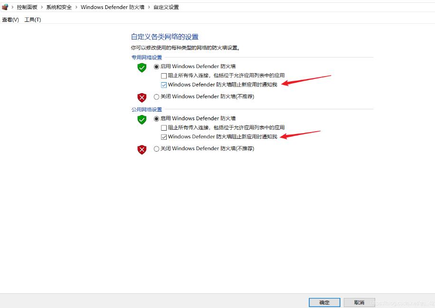Go to Windows Defender 防火墙 breadcrumb
The height and width of the screenshot is (308, 435).
point(113,7)
